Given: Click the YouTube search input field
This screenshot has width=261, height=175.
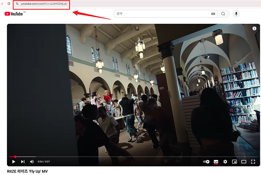Looking at the screenshot, I should tap(161, 14).
